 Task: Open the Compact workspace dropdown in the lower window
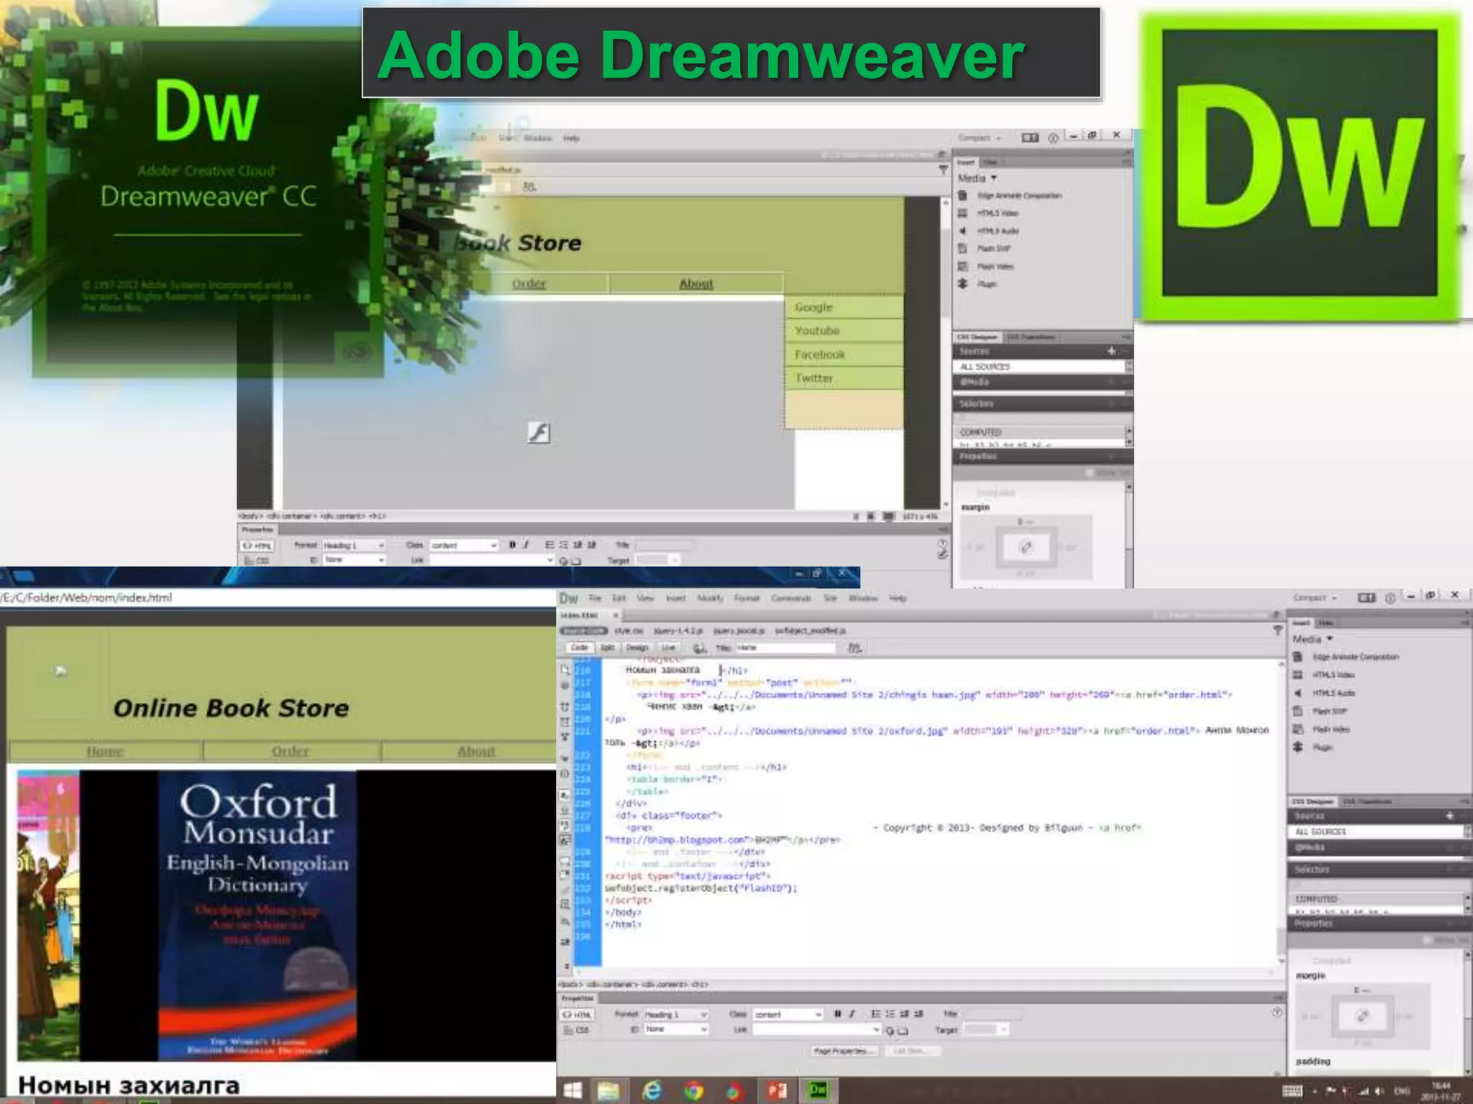click(x=1315, y=597)
